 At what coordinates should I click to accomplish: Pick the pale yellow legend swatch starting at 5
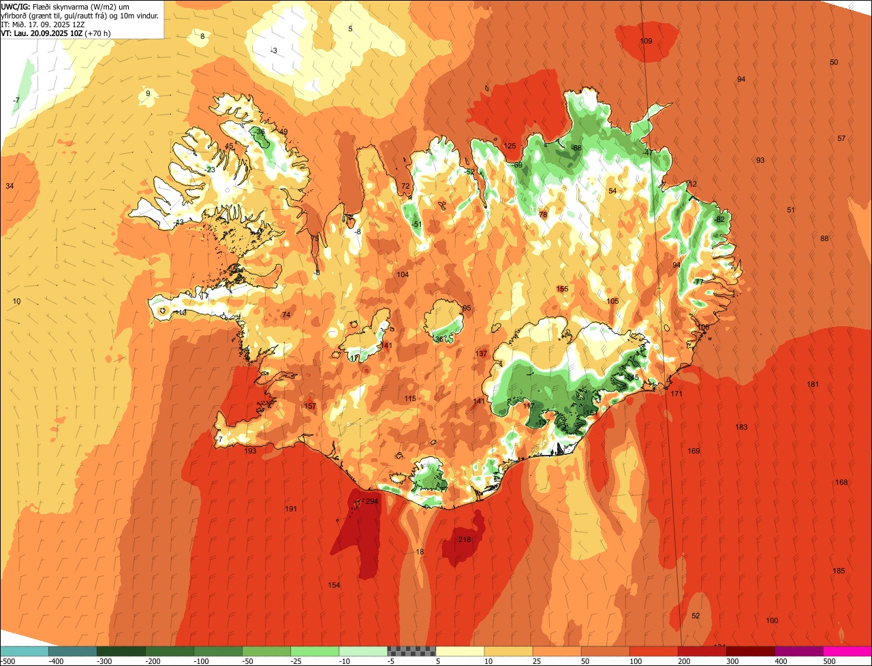[x=460, y=651]
